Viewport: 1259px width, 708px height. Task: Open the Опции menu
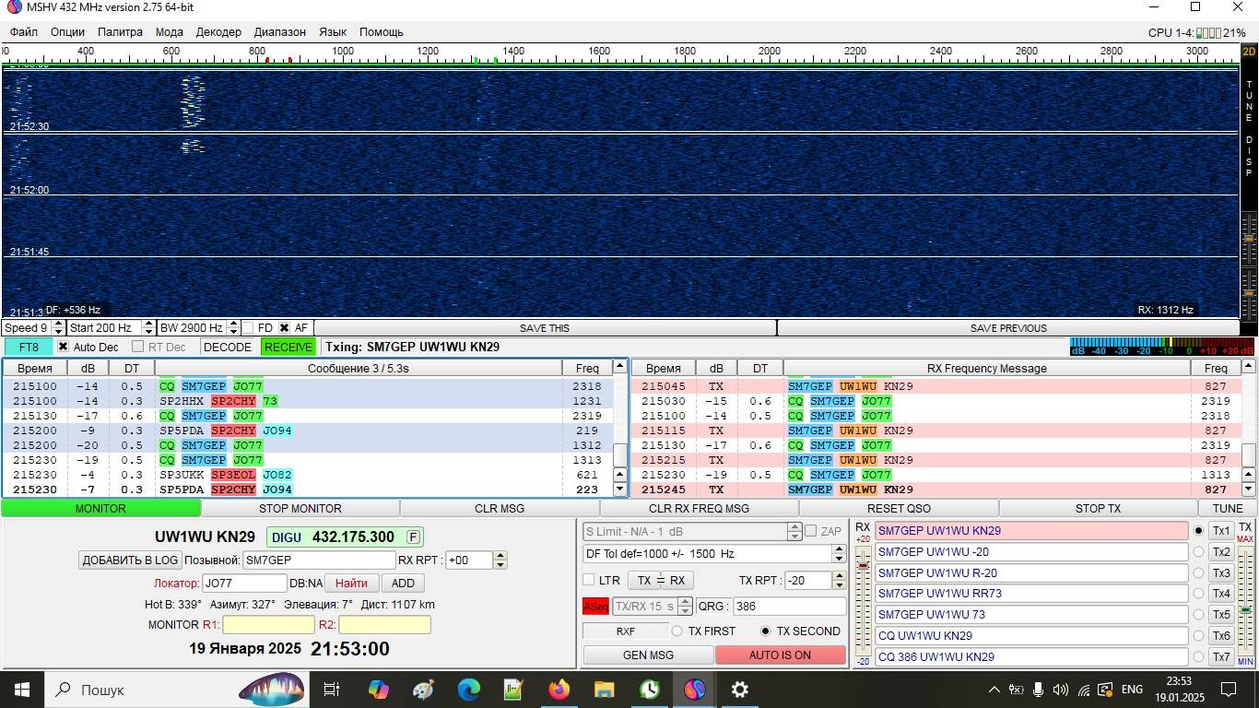pos(67,31)
